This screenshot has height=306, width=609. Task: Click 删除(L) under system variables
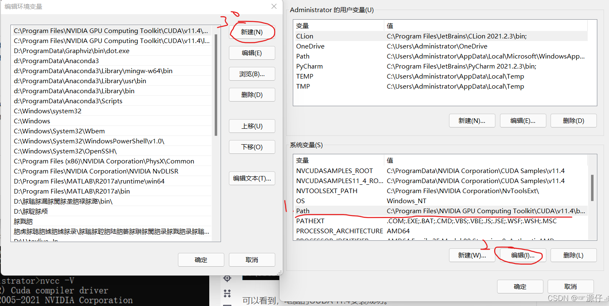point(573,255)
